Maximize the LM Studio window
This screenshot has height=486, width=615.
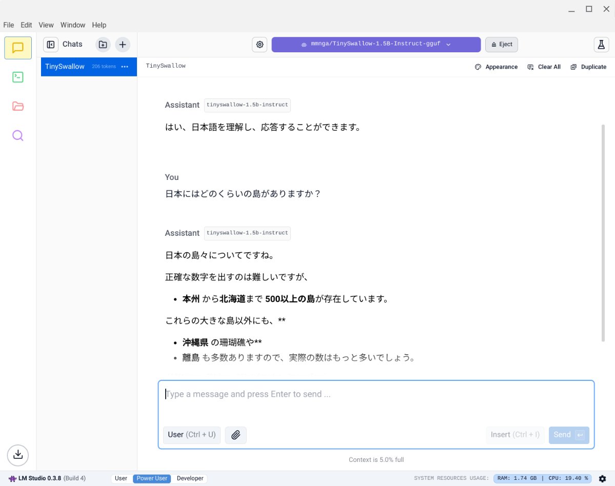click(x=589, y=9)
